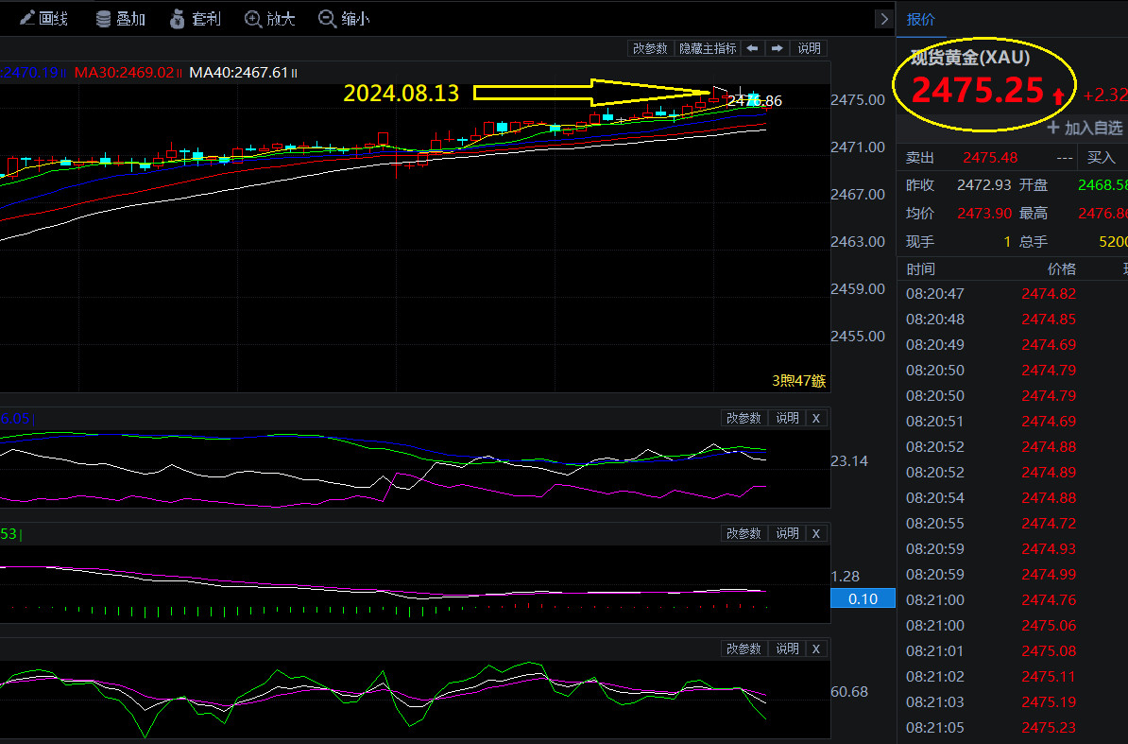The width and height of the screenshot is (1128, 744).
Task: Open 说明 for the second sub-indicator
Action: point(787,533)
